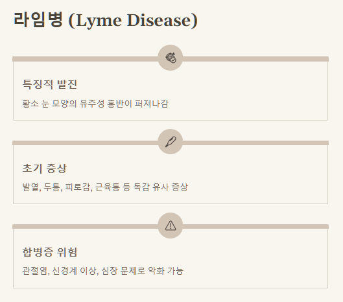Image resolution: width=343 pixels, height=302 pixels.
Task: Click the bullseye target icon
Action: 171,58
